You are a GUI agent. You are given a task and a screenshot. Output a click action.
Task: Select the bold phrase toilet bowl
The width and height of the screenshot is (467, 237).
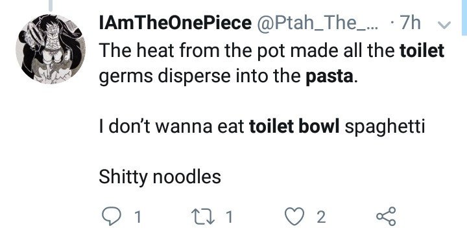point(294,126)
